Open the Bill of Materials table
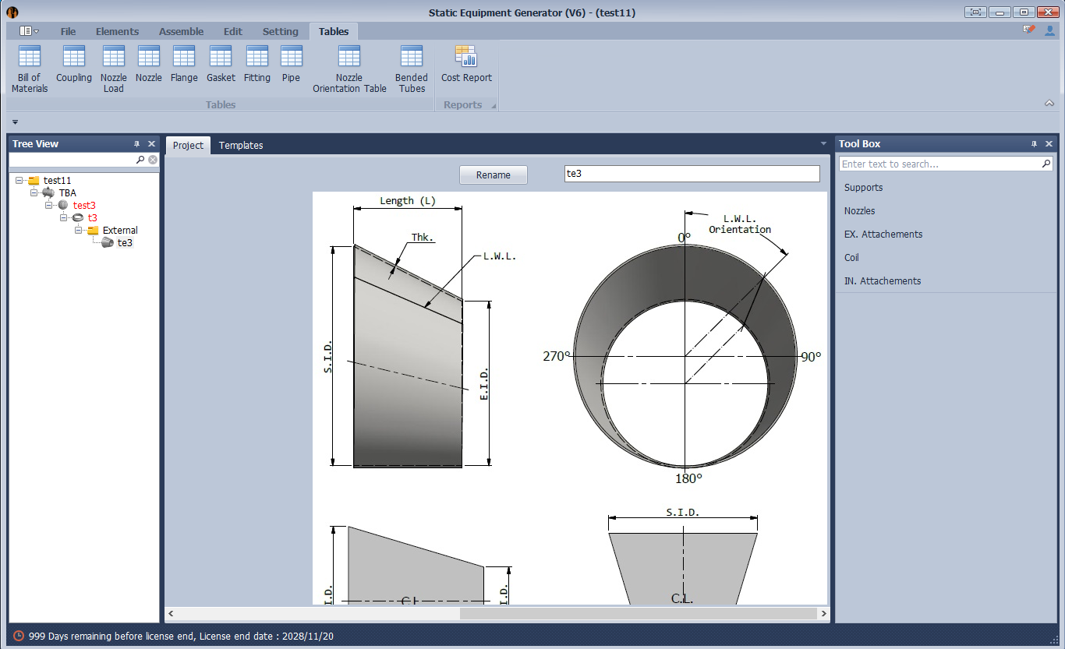Image resolution: width=1065 pixels, height=649 pixels. 30,69
